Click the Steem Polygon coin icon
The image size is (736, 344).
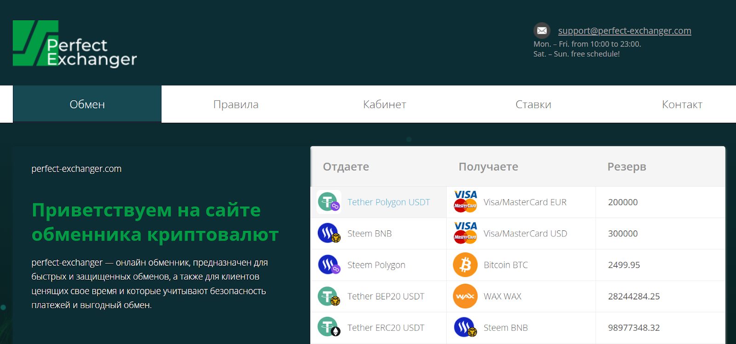328,265
